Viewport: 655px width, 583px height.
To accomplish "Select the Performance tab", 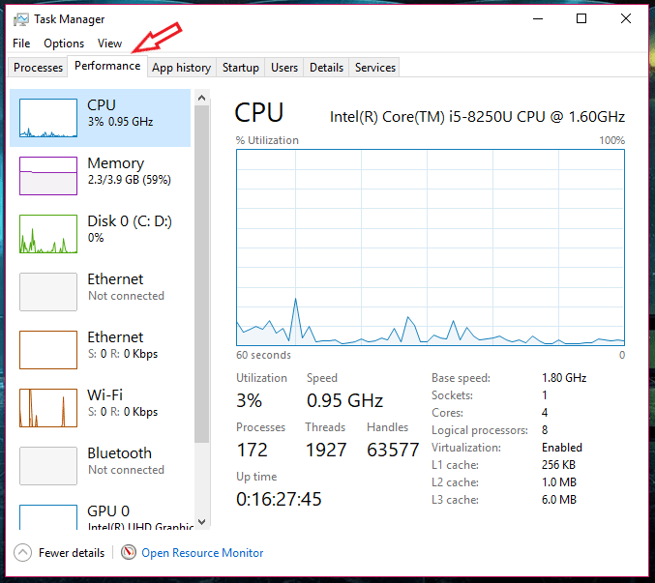I will tap(107, 66).
